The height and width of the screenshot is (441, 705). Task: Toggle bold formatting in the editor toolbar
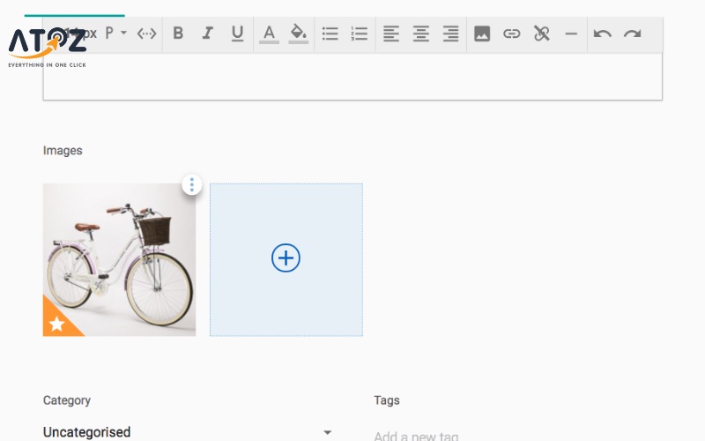(178, 34)
